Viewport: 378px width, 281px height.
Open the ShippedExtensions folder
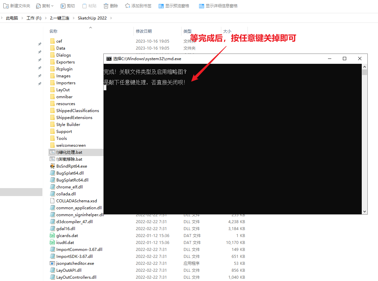coord(74,118)
